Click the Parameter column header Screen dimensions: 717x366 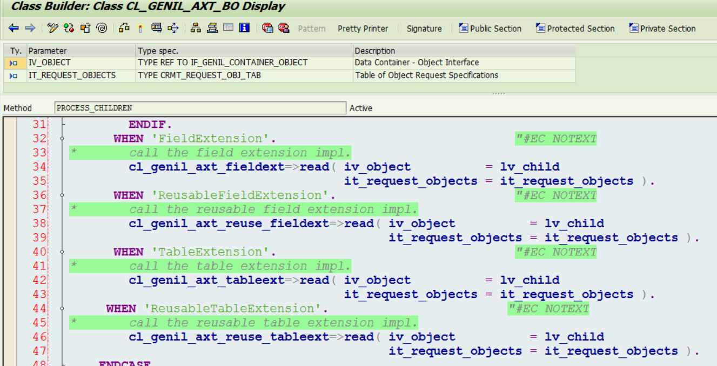[81, 51]
